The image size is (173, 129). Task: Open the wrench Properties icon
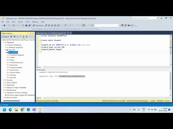(x=125, y=26)
